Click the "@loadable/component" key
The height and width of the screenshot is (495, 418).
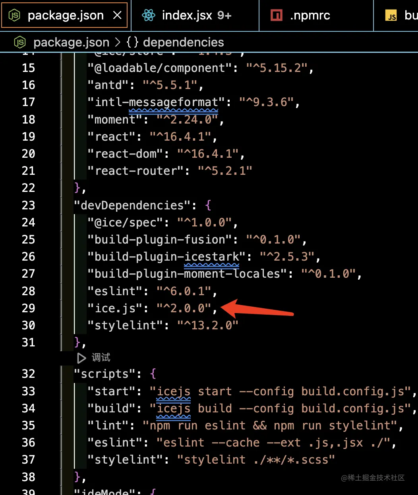point(159,68)
